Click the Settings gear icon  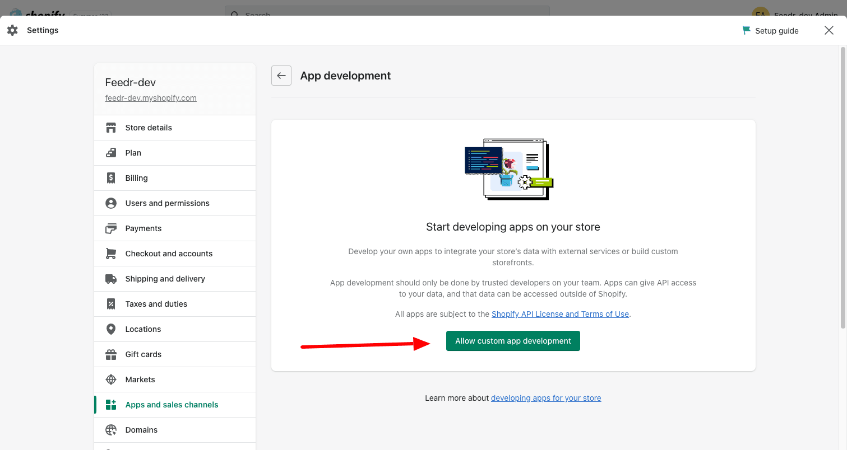point(12,30)
